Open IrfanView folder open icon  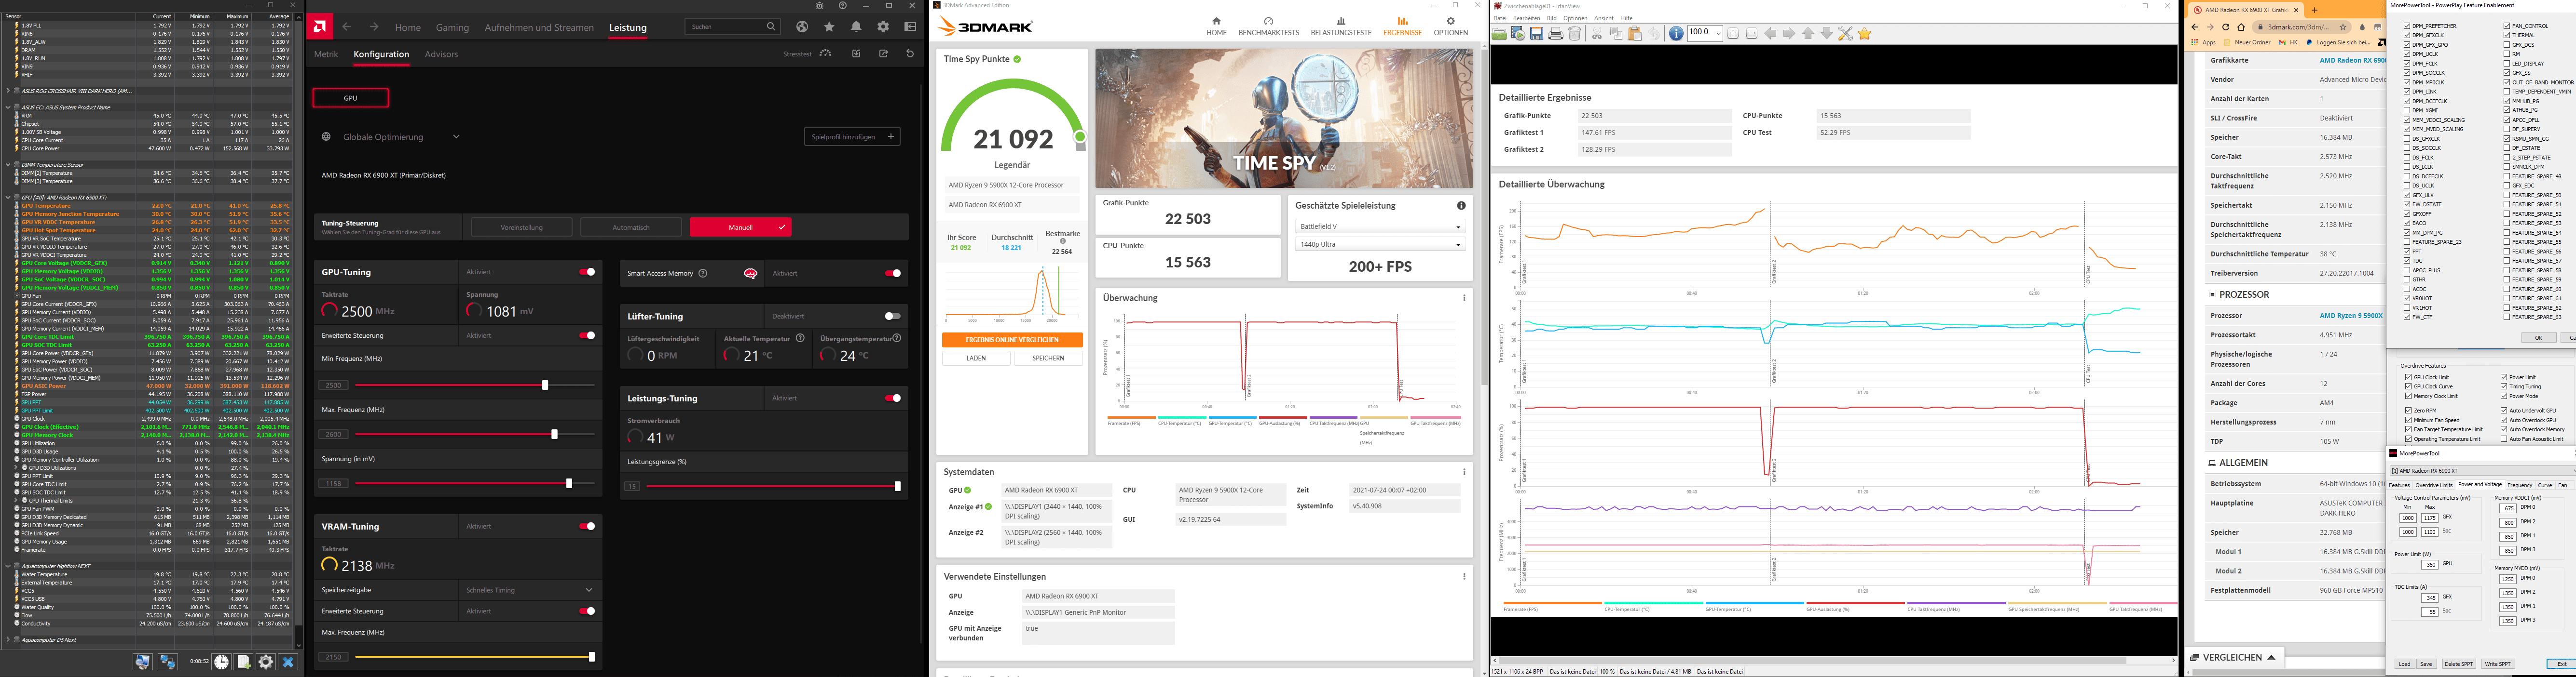(x=1499, y=34)
